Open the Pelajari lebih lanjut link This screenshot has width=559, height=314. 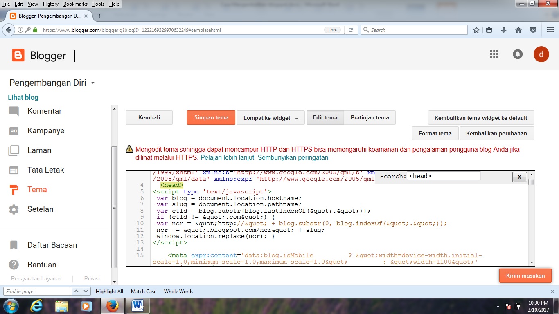228,157
